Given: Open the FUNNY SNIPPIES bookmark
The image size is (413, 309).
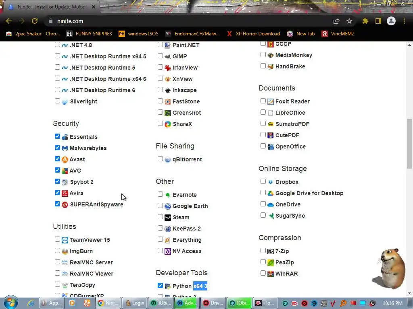Looking at the screenshot, I should [x=90, y=34].
